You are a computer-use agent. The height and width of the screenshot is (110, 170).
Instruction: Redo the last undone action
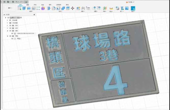click(21, 2)
